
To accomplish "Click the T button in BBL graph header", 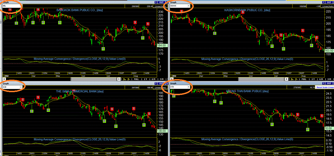I will 156,2.
